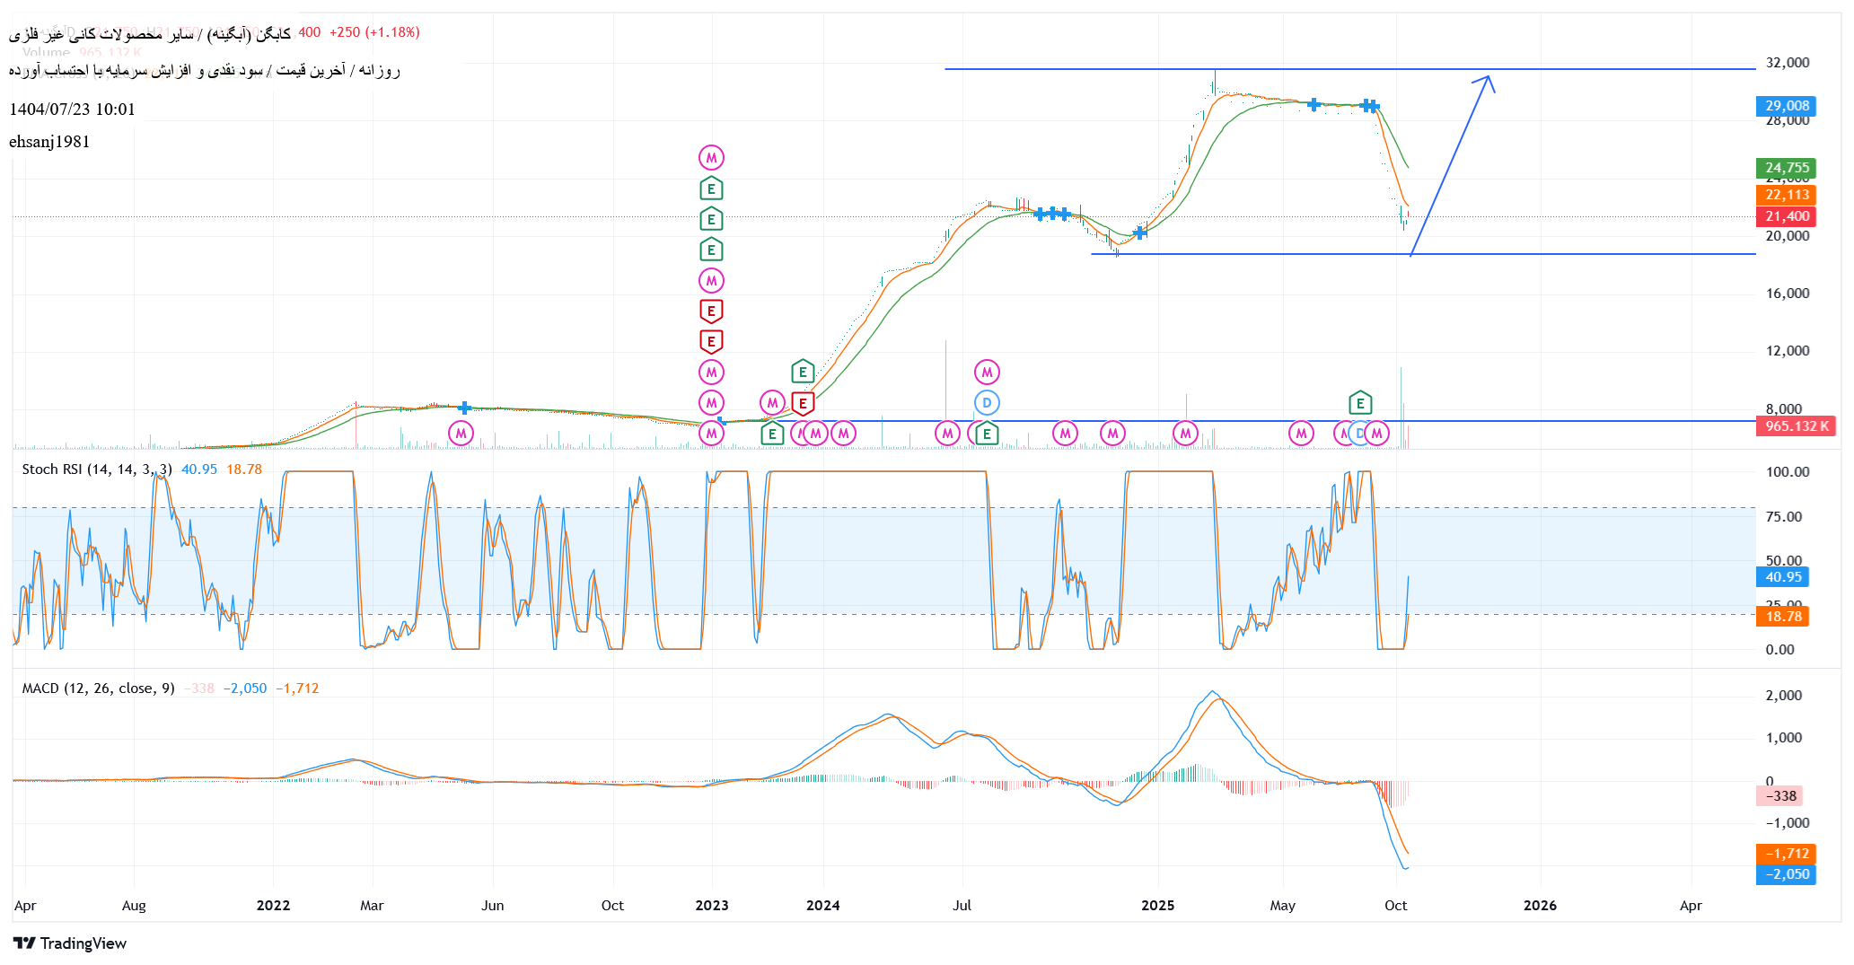The image size is (1854, 965).
Task: Click the 2026 label on the time axis
Action: pyautogui.click(x=1540, y=905)
